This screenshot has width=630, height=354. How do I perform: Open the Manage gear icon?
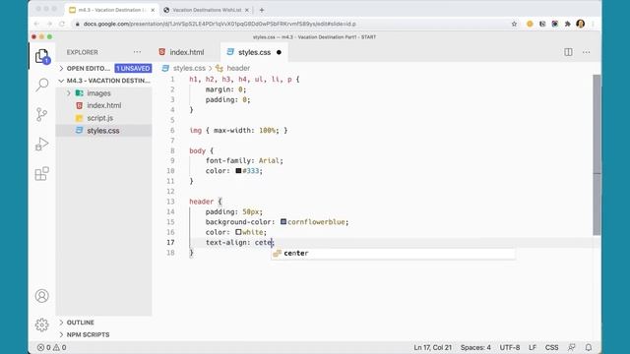(x=41, y=324)
